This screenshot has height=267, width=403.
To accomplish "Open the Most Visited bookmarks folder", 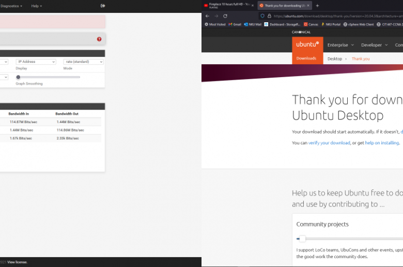I will tap(215, 24).
